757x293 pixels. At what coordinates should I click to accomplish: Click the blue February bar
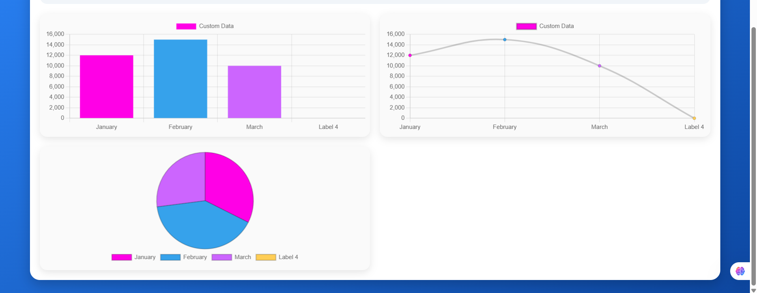pos(180,79)
